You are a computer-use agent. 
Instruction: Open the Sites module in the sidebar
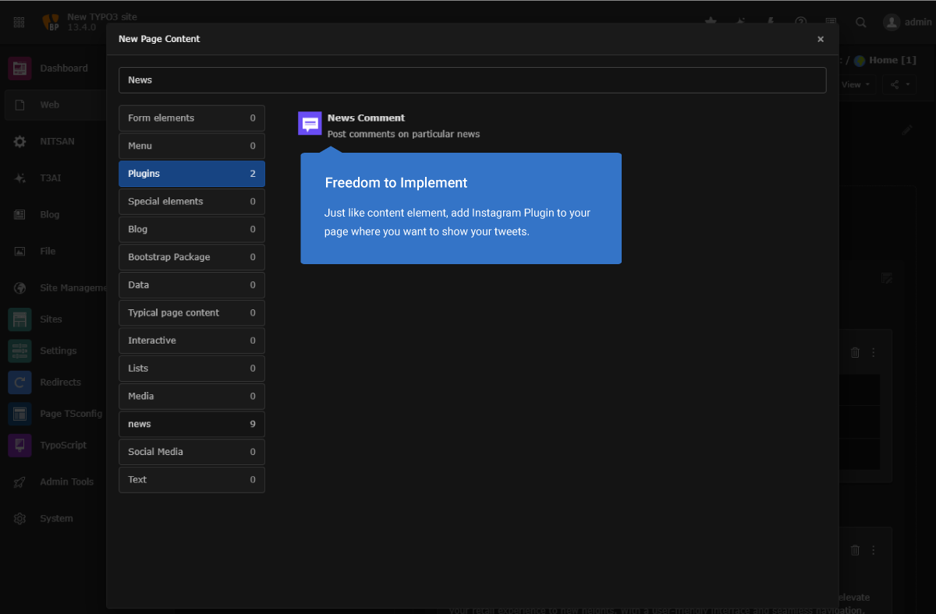tap(51, 319)
